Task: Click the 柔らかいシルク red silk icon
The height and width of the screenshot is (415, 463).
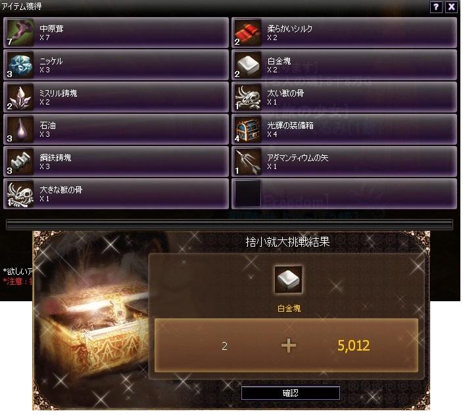Action: pos(248,32)
